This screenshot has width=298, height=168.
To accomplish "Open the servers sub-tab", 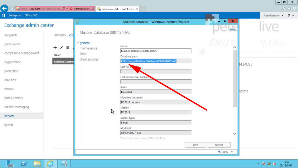I will point(60,35).
